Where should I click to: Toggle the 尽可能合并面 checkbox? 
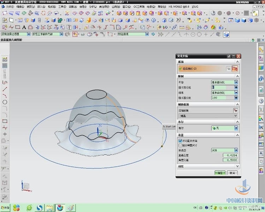click(x=181, y=141)
